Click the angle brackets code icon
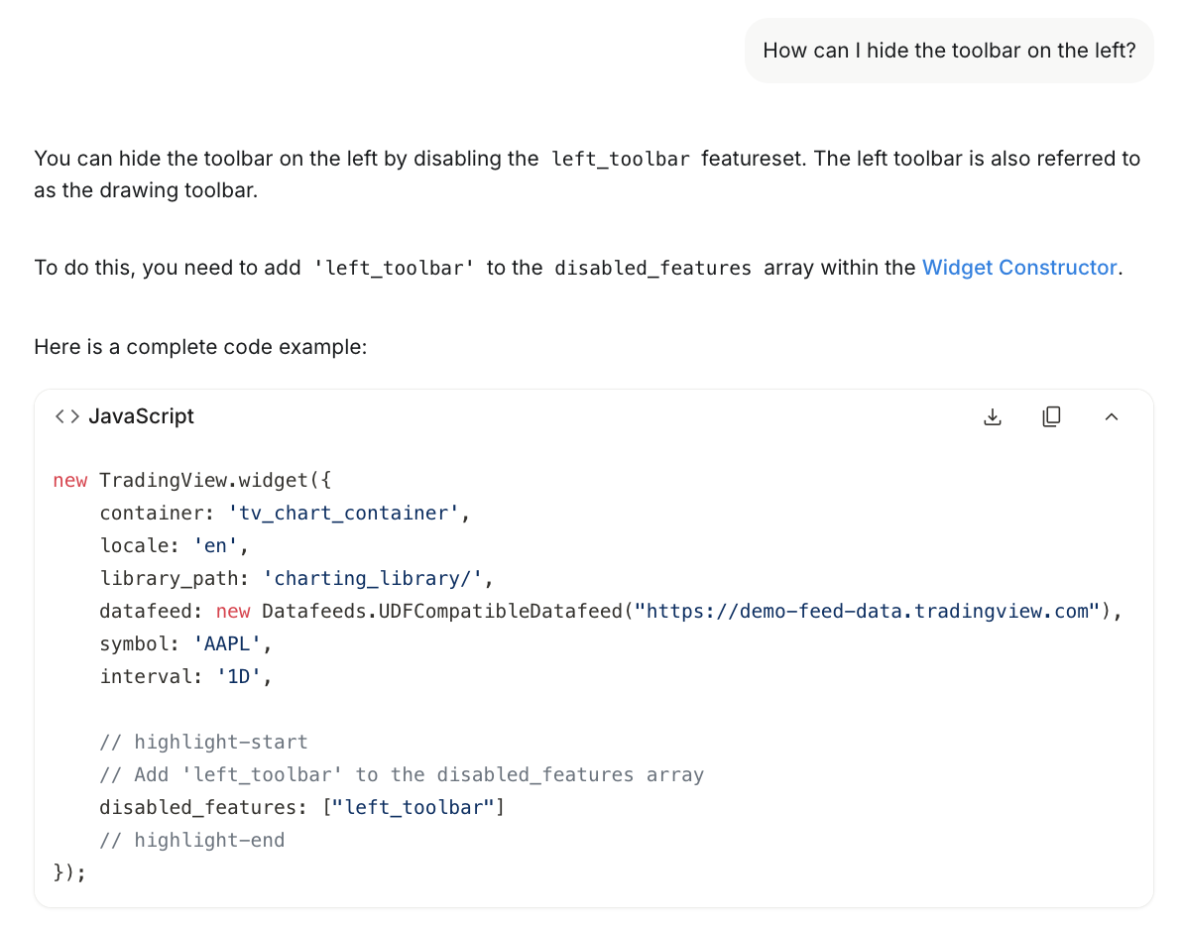Image resolution: width=1182 pixels, height=925 pixels. point(66,417)
